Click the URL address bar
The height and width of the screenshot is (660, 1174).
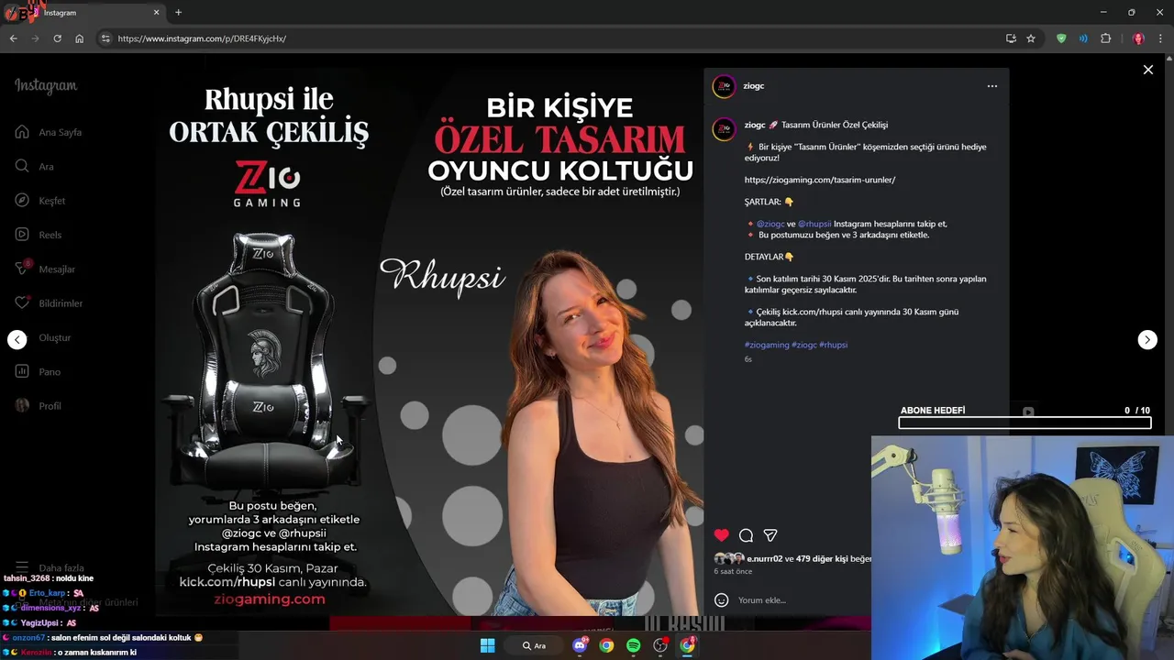(x=550, y=38)
